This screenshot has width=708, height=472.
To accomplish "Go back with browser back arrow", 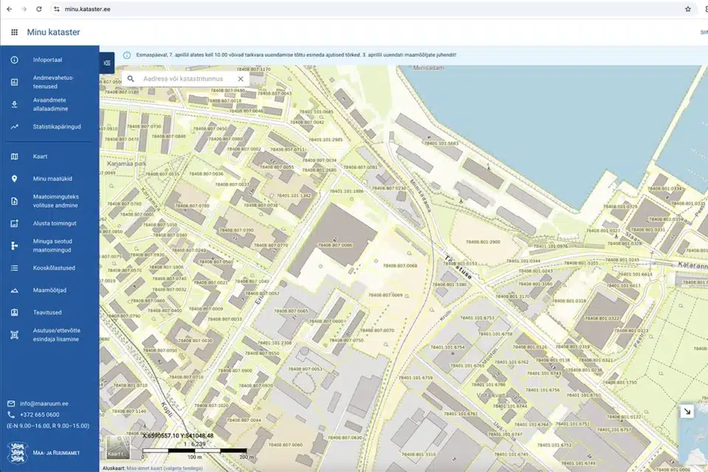I will point(10,9).
